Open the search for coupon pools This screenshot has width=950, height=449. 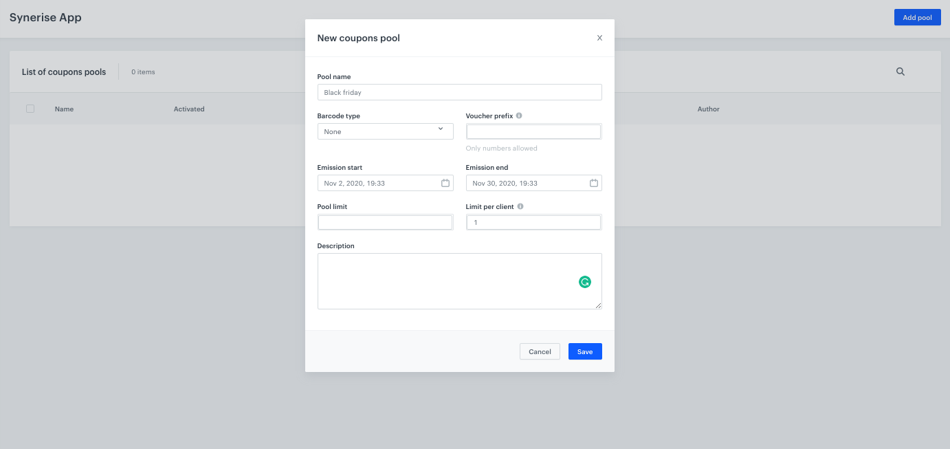(x=901, y=72)
